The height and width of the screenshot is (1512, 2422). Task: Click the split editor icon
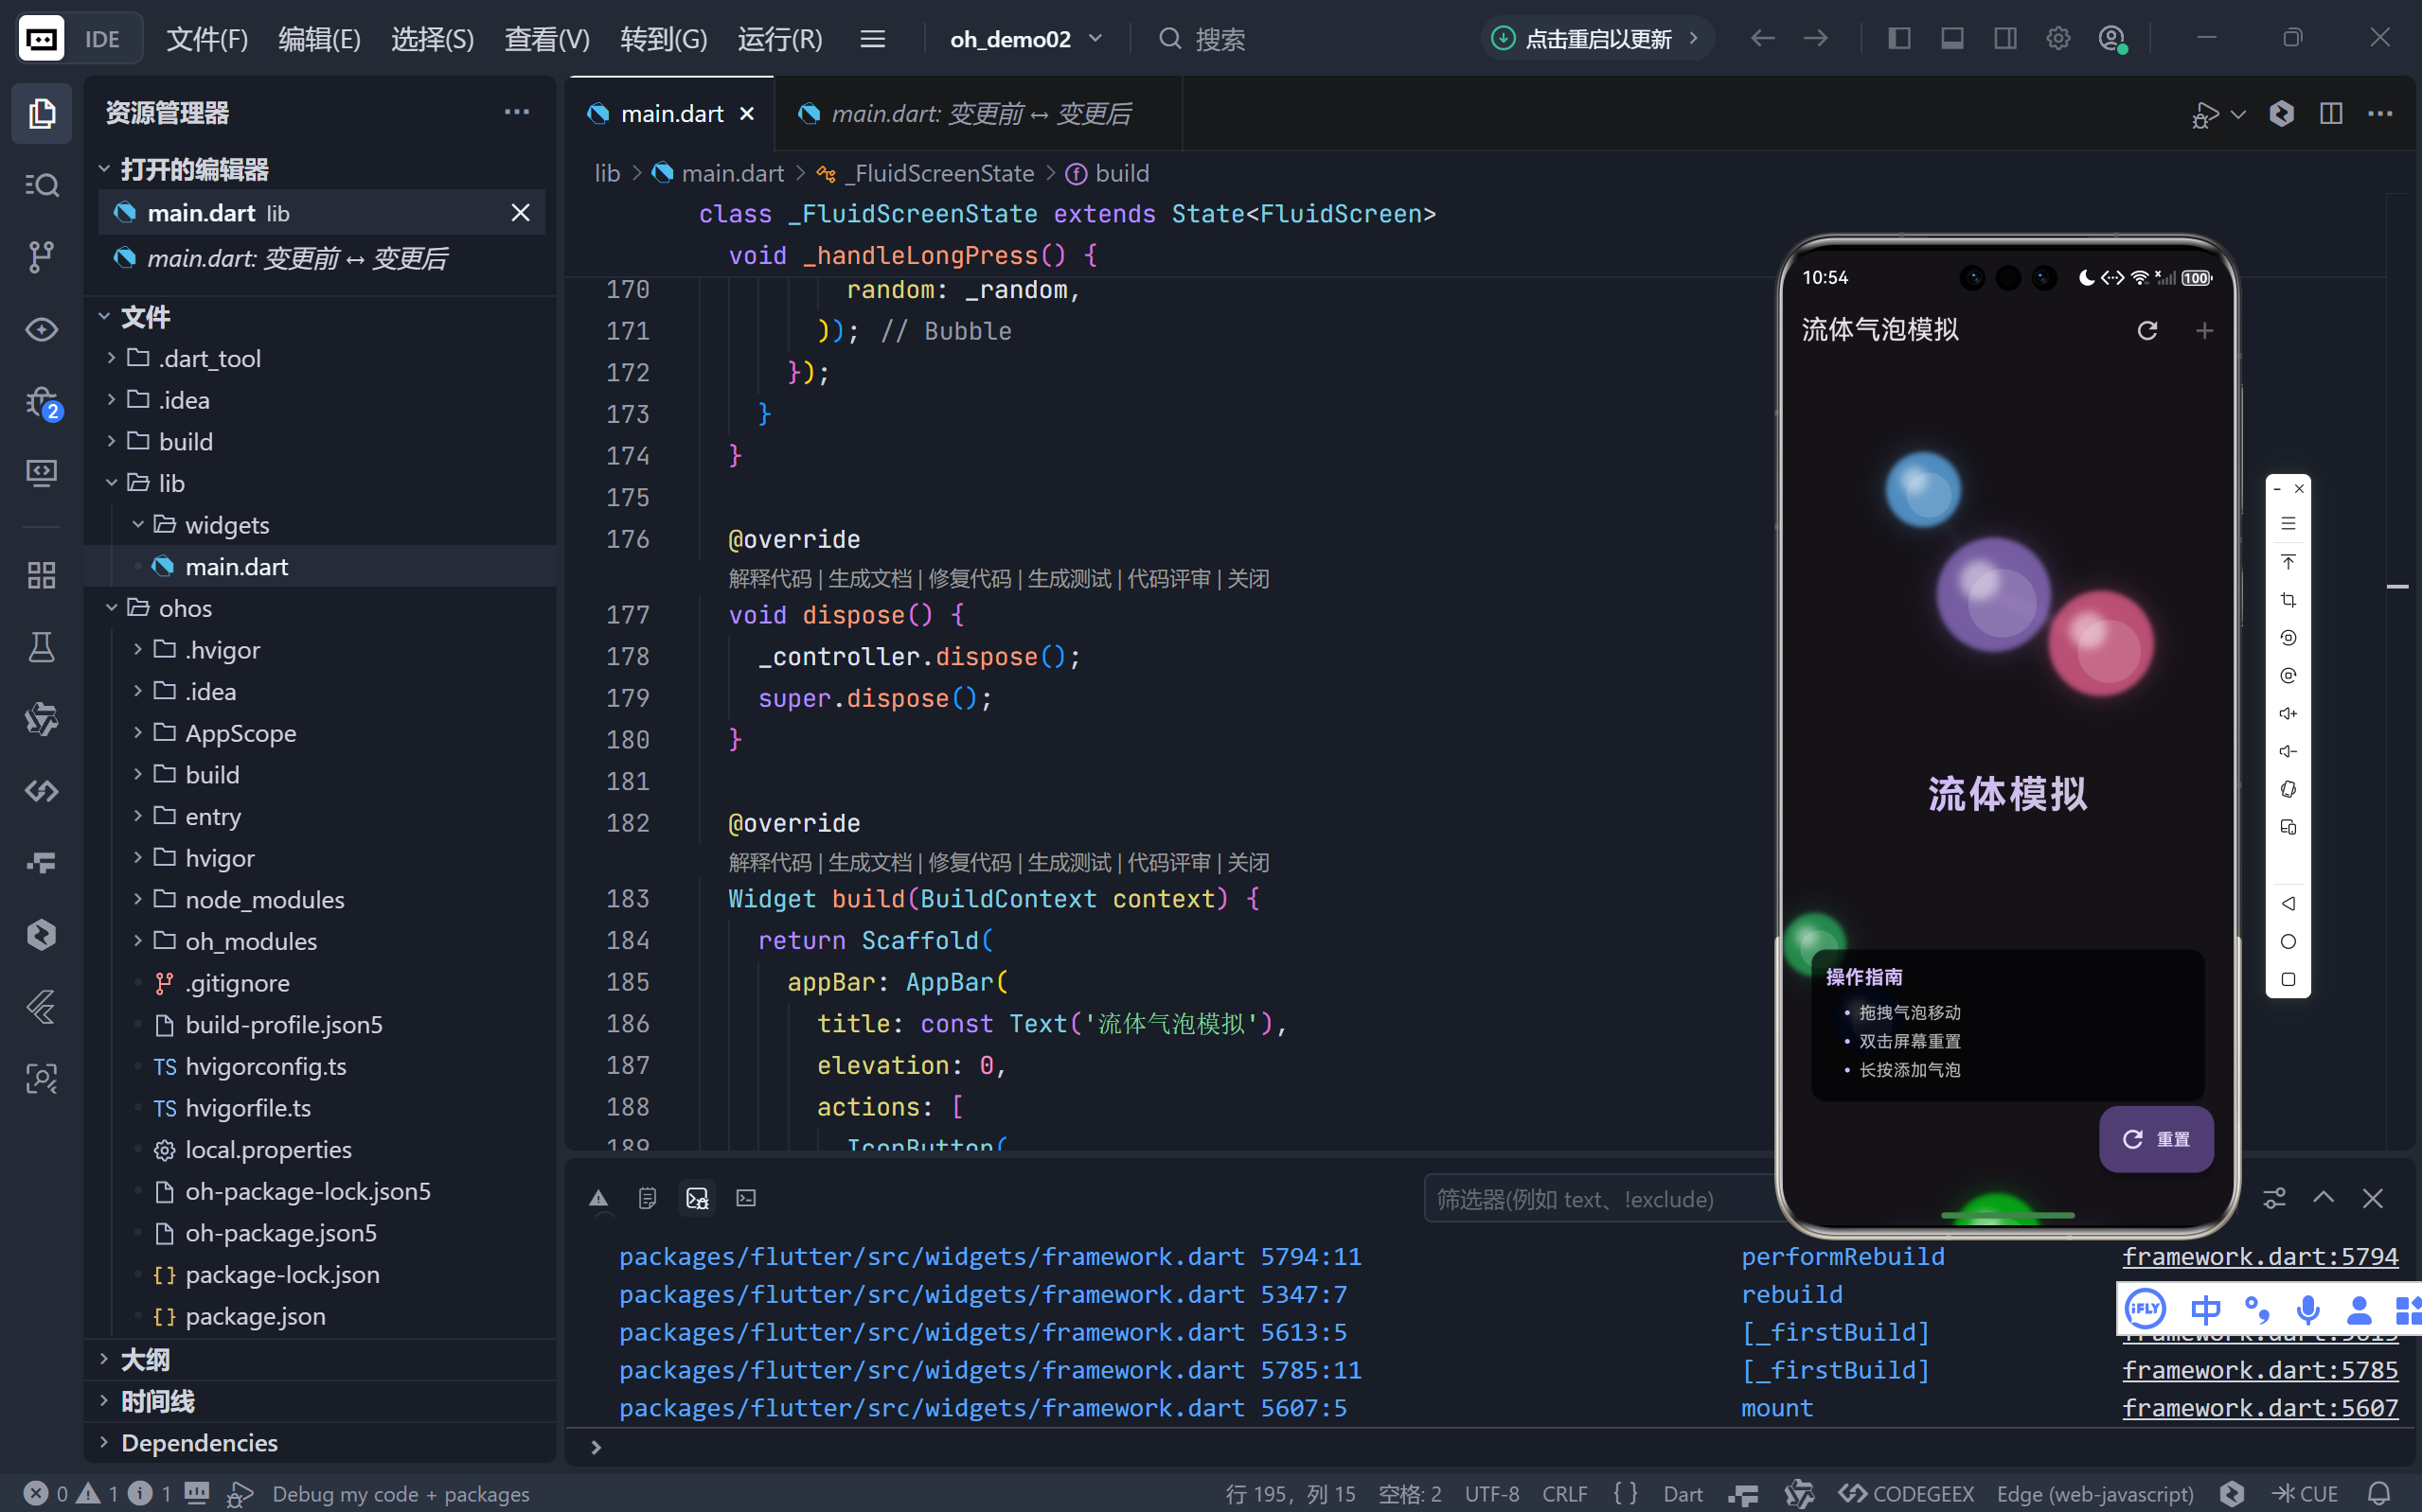2330,114
